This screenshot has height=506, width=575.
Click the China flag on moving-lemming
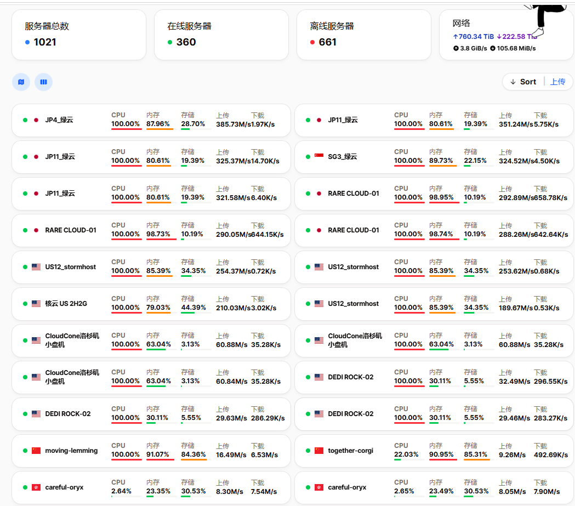pos(36,451)
